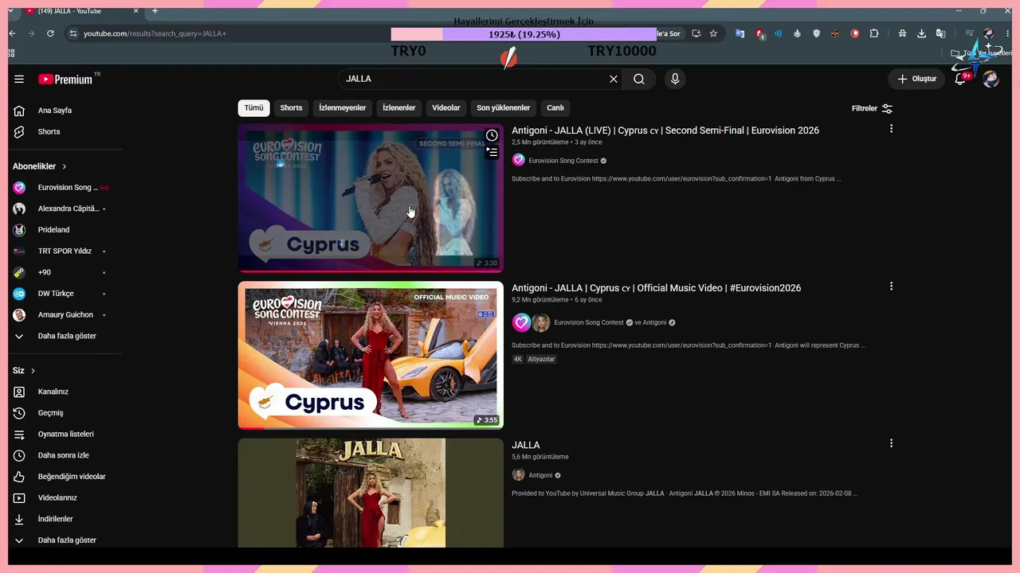This screenshot has height=573, width=1020.
Task: Play the JALLA audio track thumbnail
Action: coord(371,493)
